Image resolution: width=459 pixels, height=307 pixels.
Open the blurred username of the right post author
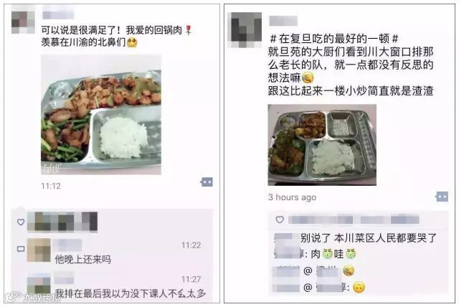[283, 21]
